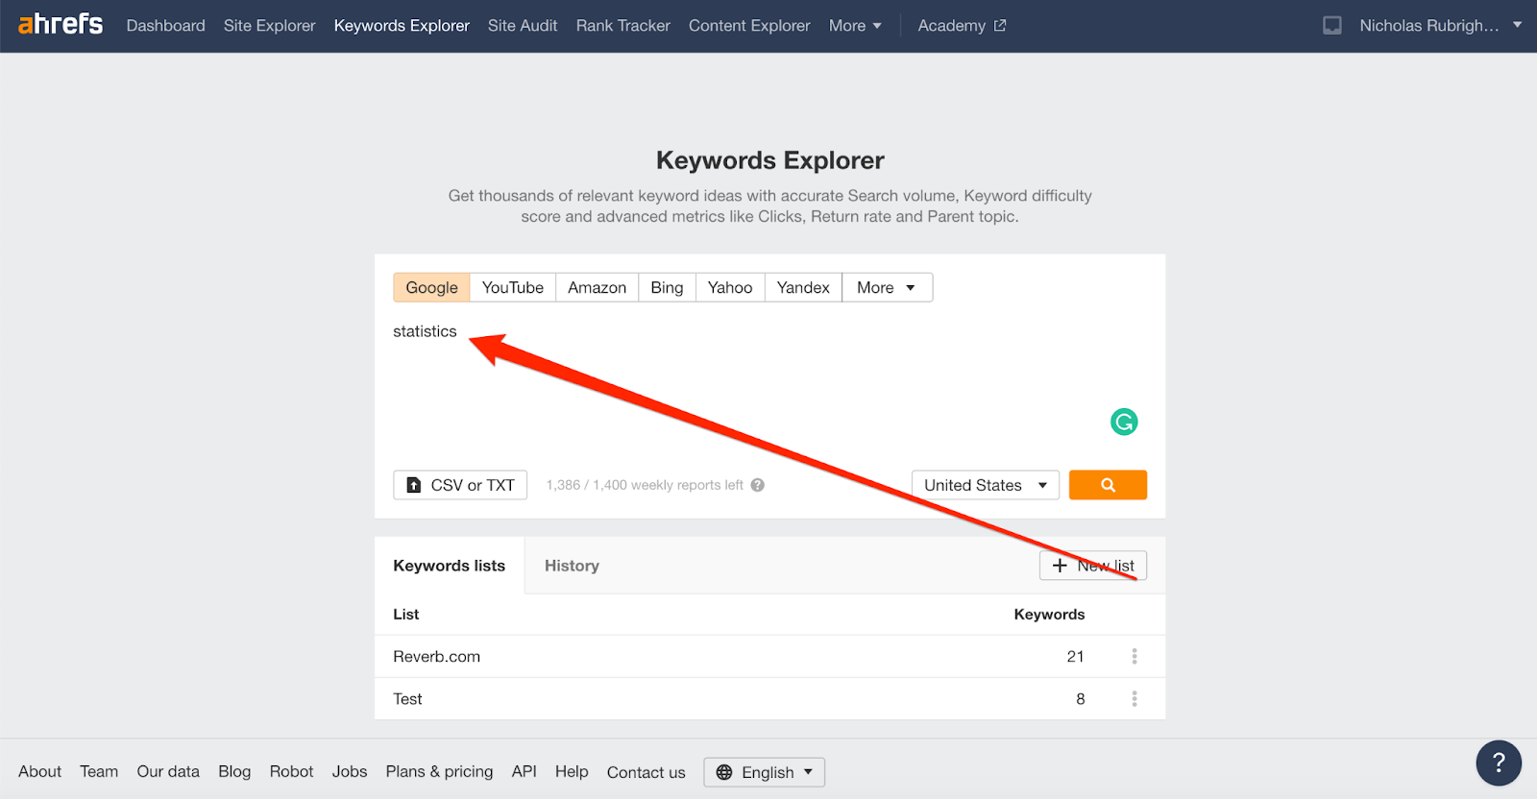
Task: Select the YouTube search engine tab
Action: click(513, 287)
